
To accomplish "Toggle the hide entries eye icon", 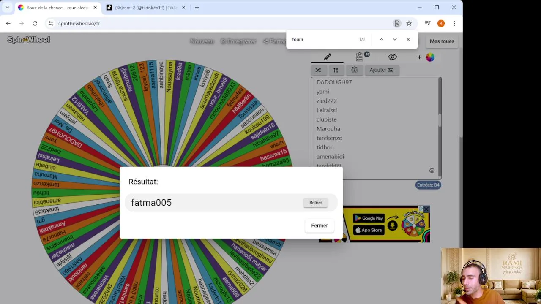I will [393, 57].
